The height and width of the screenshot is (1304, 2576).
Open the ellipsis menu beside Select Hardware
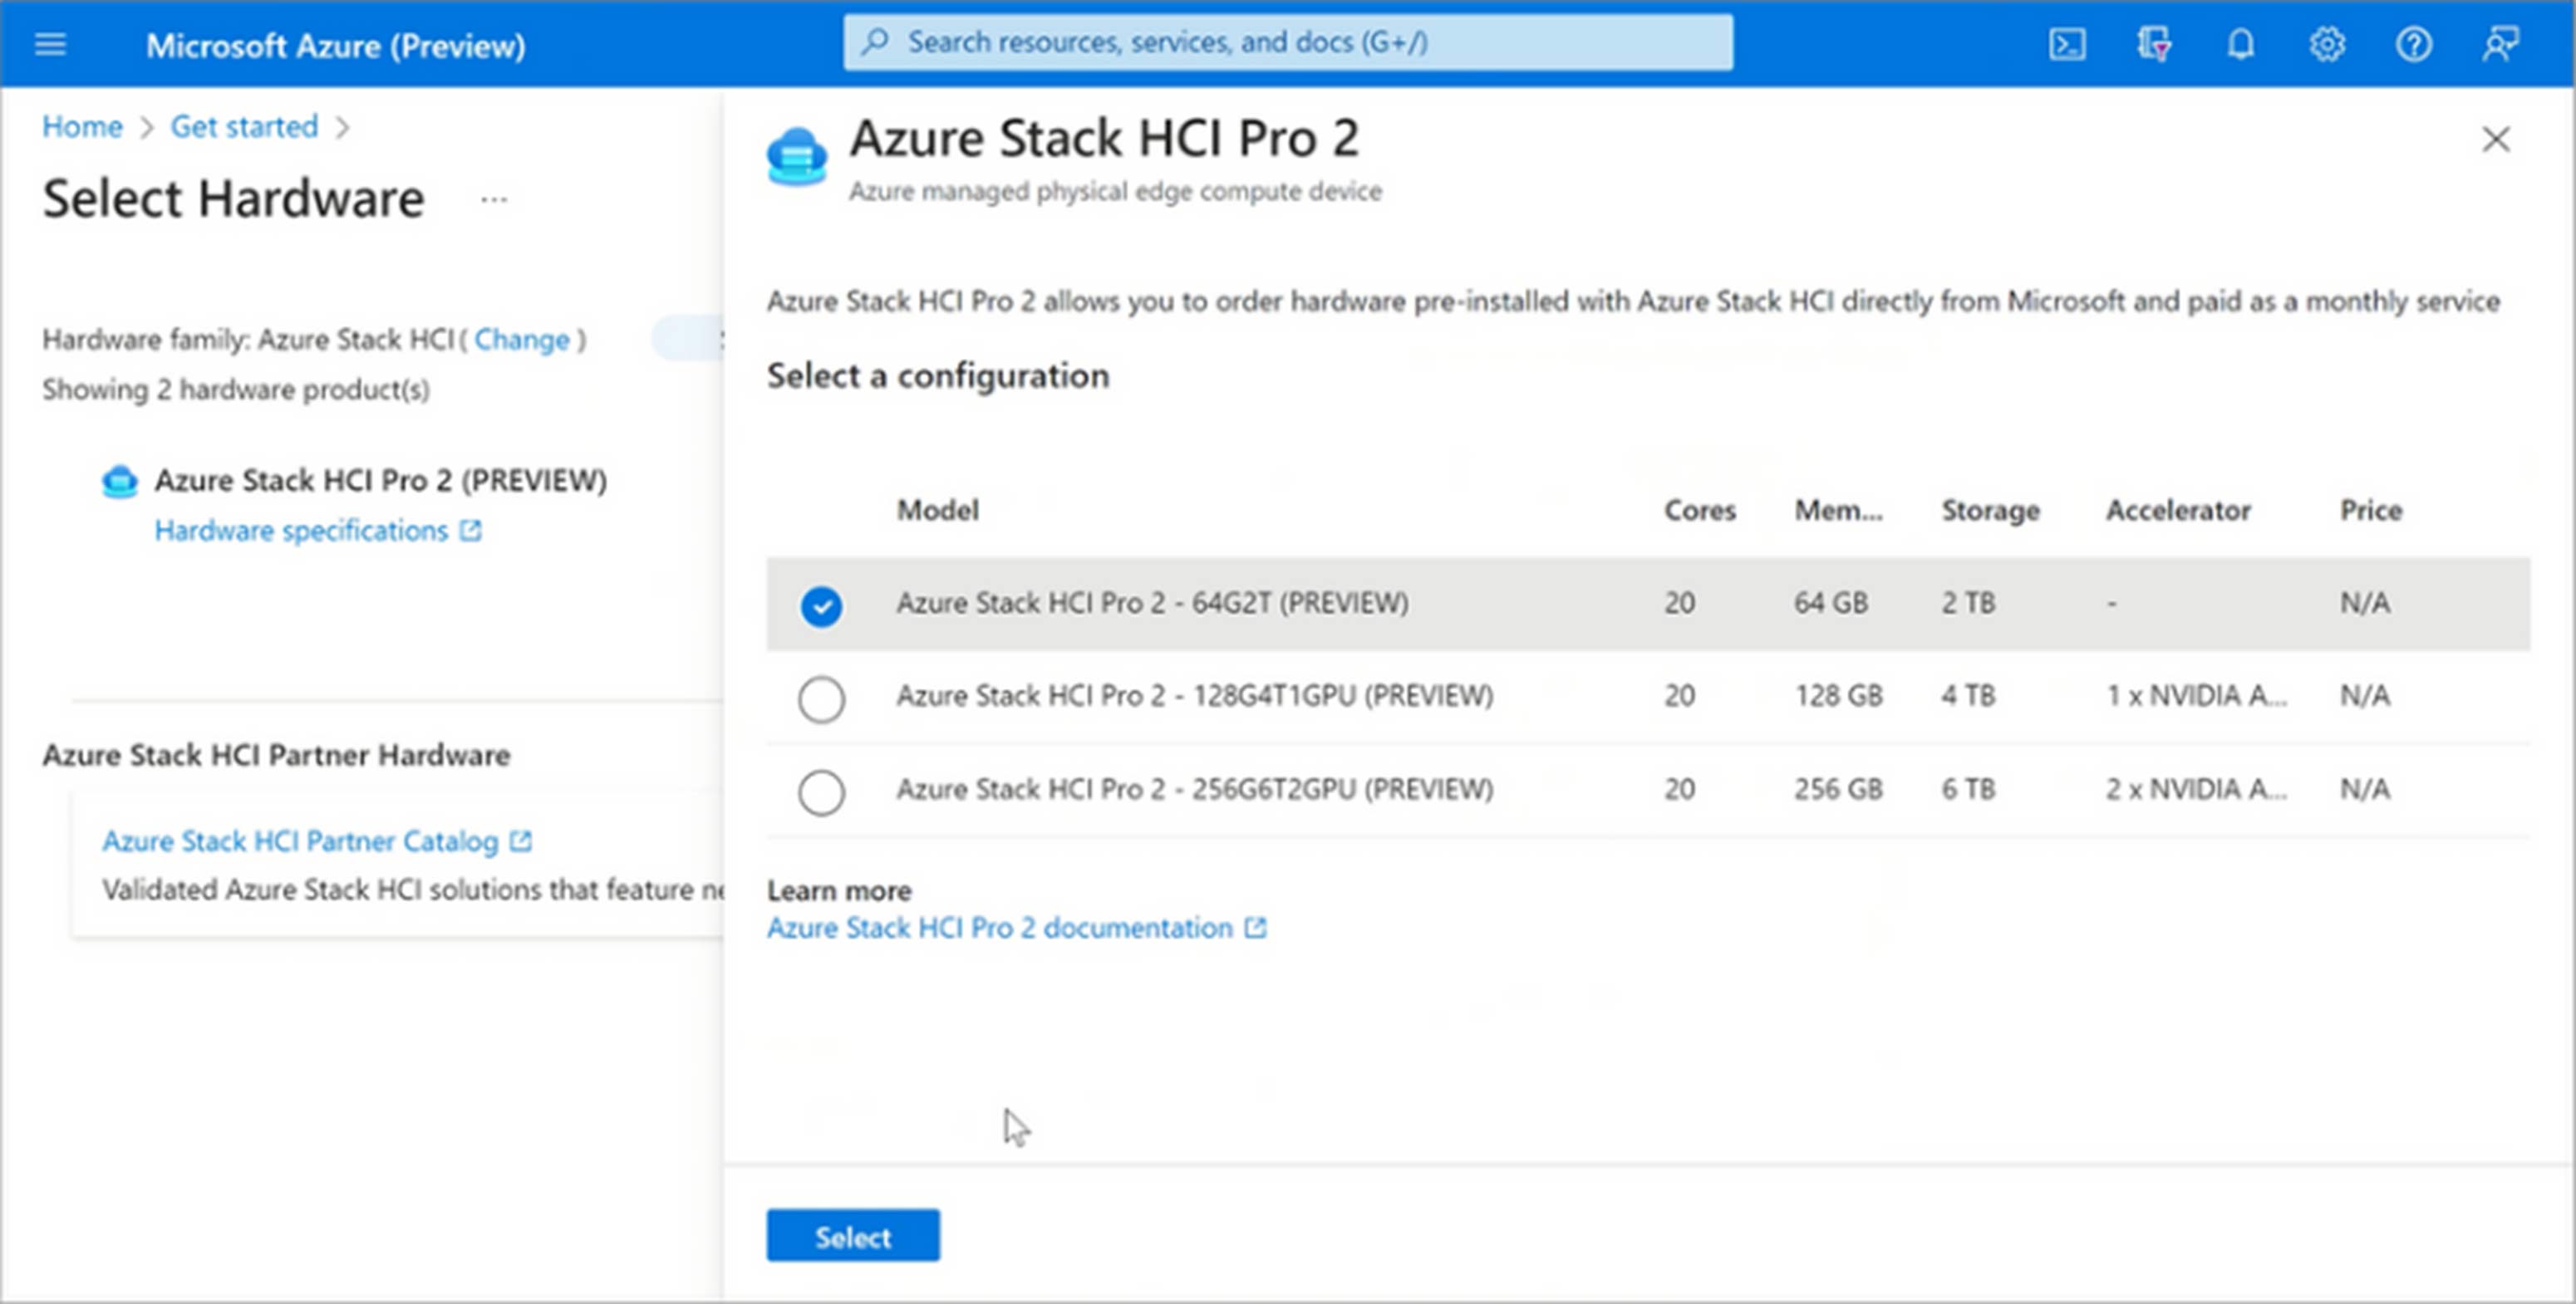[x=494, y=199]
